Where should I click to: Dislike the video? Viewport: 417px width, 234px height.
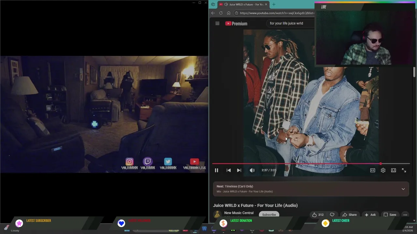click(x=332, y=214)
